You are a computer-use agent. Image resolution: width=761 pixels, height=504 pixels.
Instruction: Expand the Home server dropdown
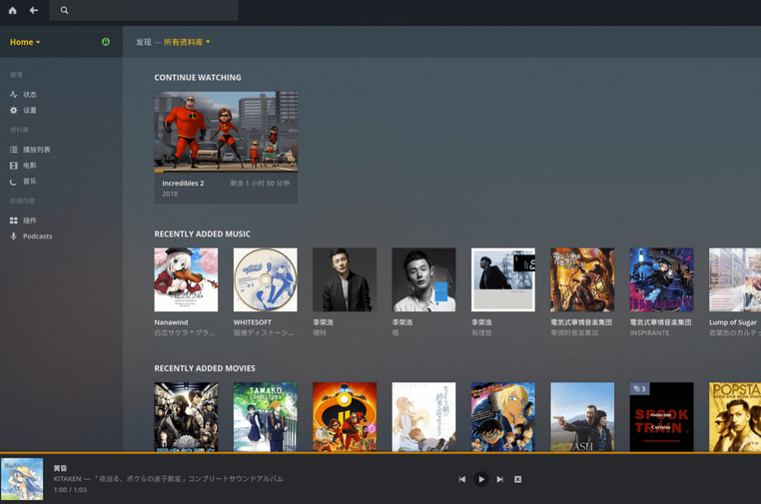(25, 42)
